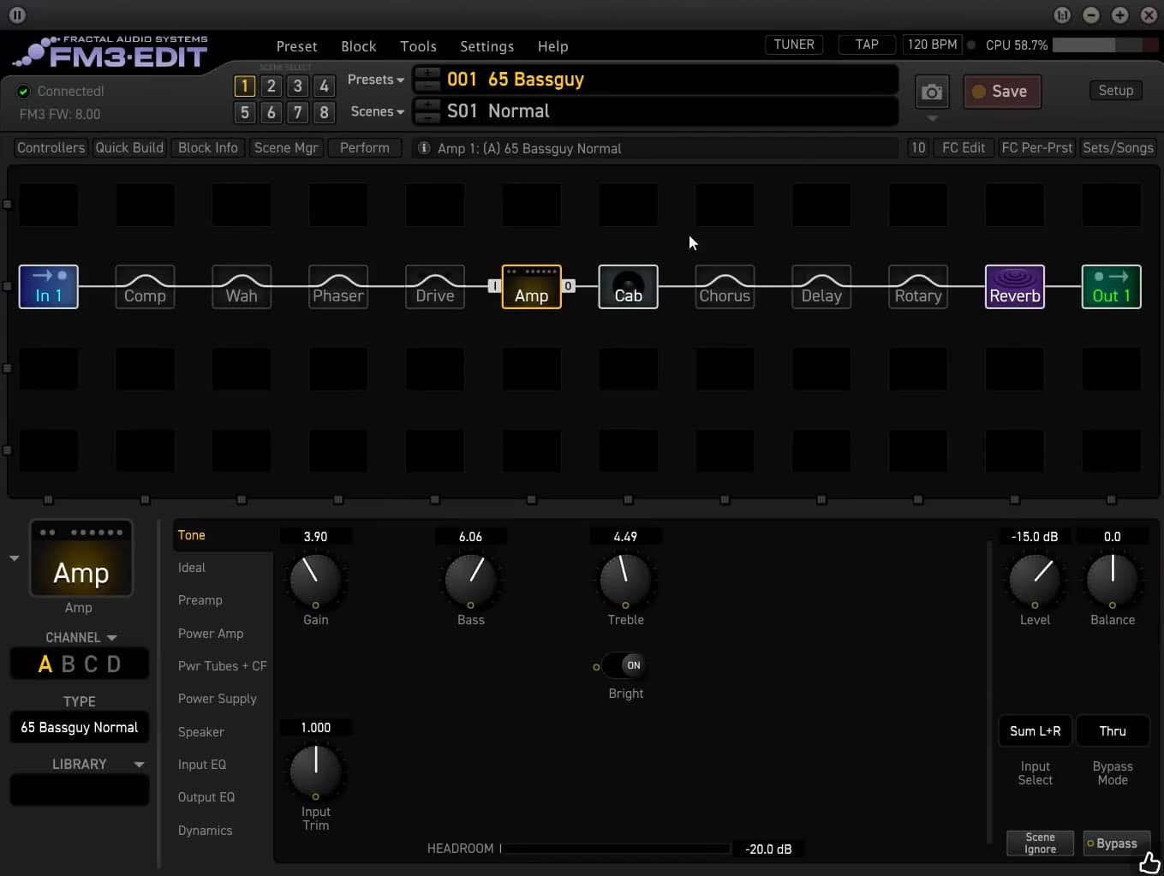Toggle Scene Ignore for the Amp block
Viewport: 1164px width, 876px height.
point(1040,843)
